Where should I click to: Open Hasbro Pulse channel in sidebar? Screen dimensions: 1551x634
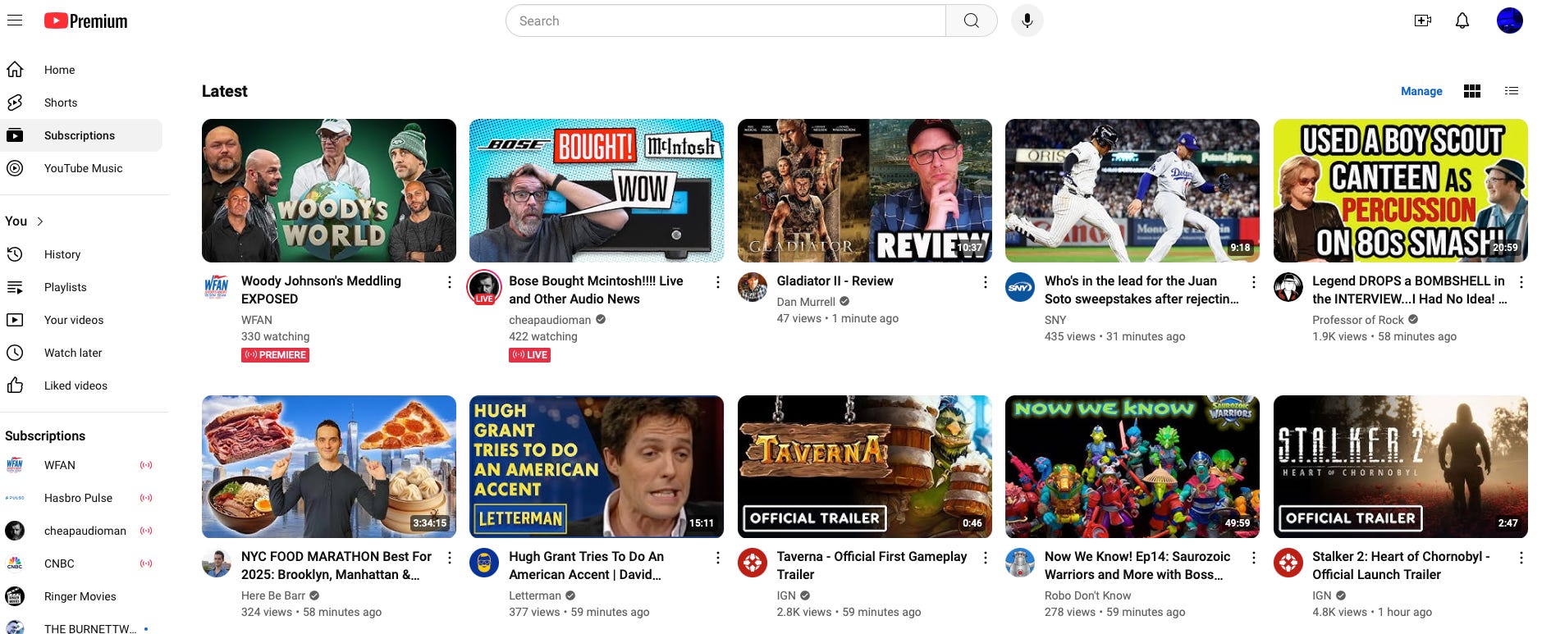coord(81,498)
